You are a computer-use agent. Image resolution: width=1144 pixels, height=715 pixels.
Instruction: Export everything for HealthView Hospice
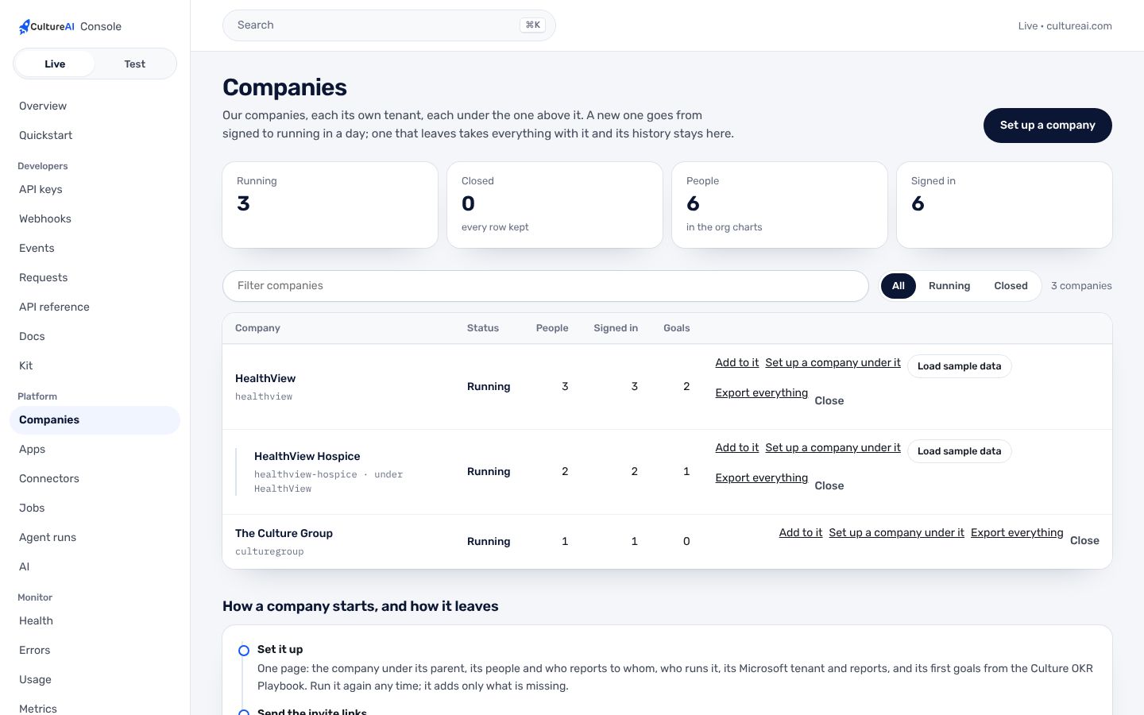coord(761,477)
